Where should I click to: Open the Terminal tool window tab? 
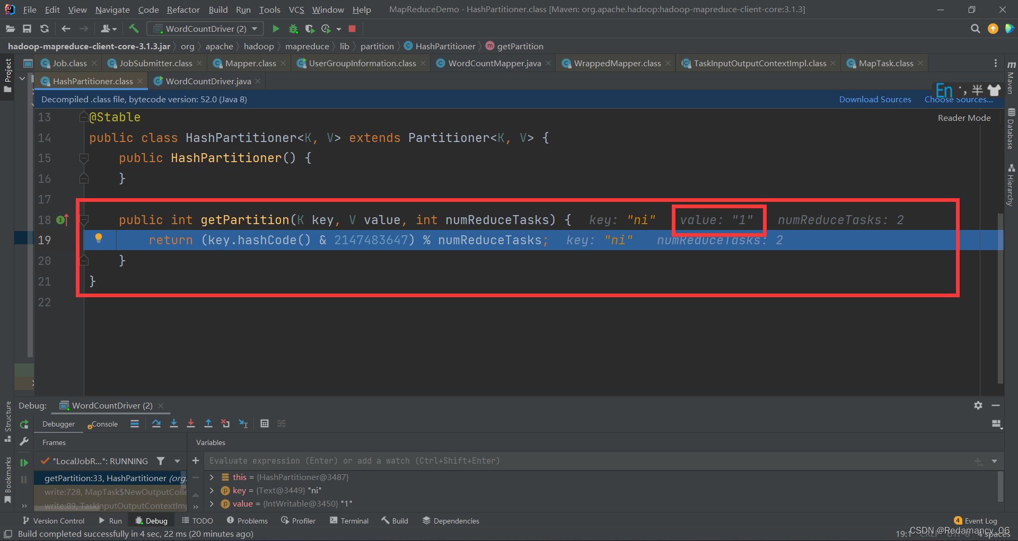(349, 521)
